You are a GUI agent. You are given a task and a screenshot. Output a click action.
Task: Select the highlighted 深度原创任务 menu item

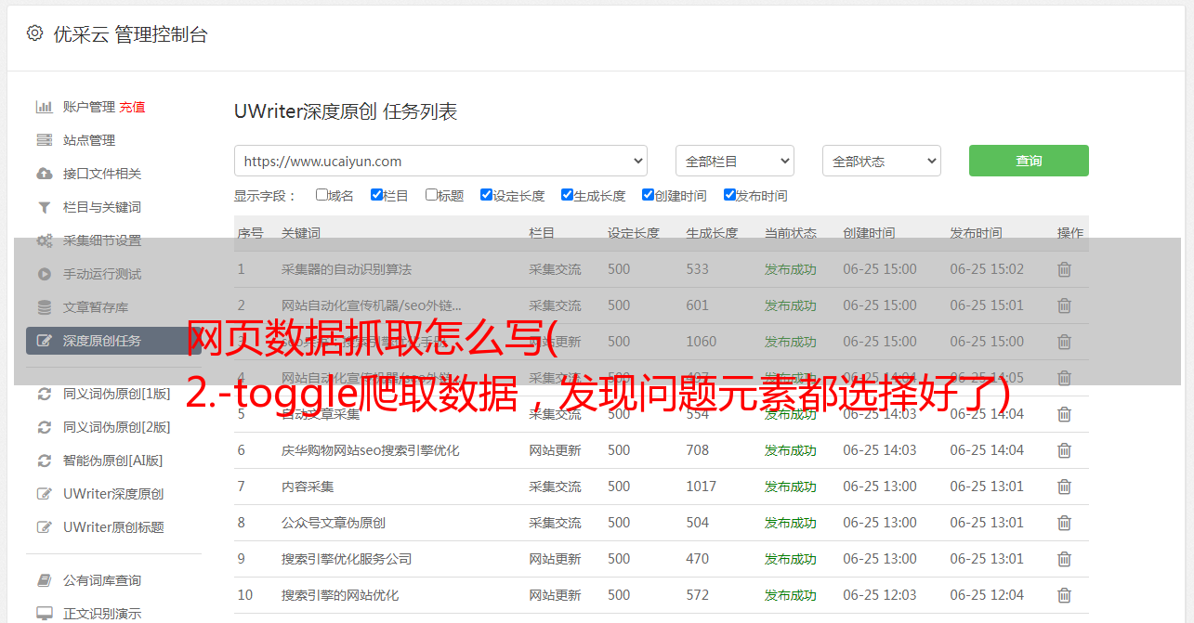pyautogui.click(x=113, y=341)
